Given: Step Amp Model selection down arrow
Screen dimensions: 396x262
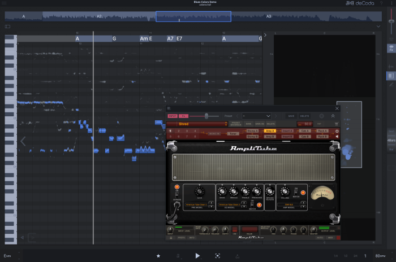Looking at the screenshot, I should (303, 207).
